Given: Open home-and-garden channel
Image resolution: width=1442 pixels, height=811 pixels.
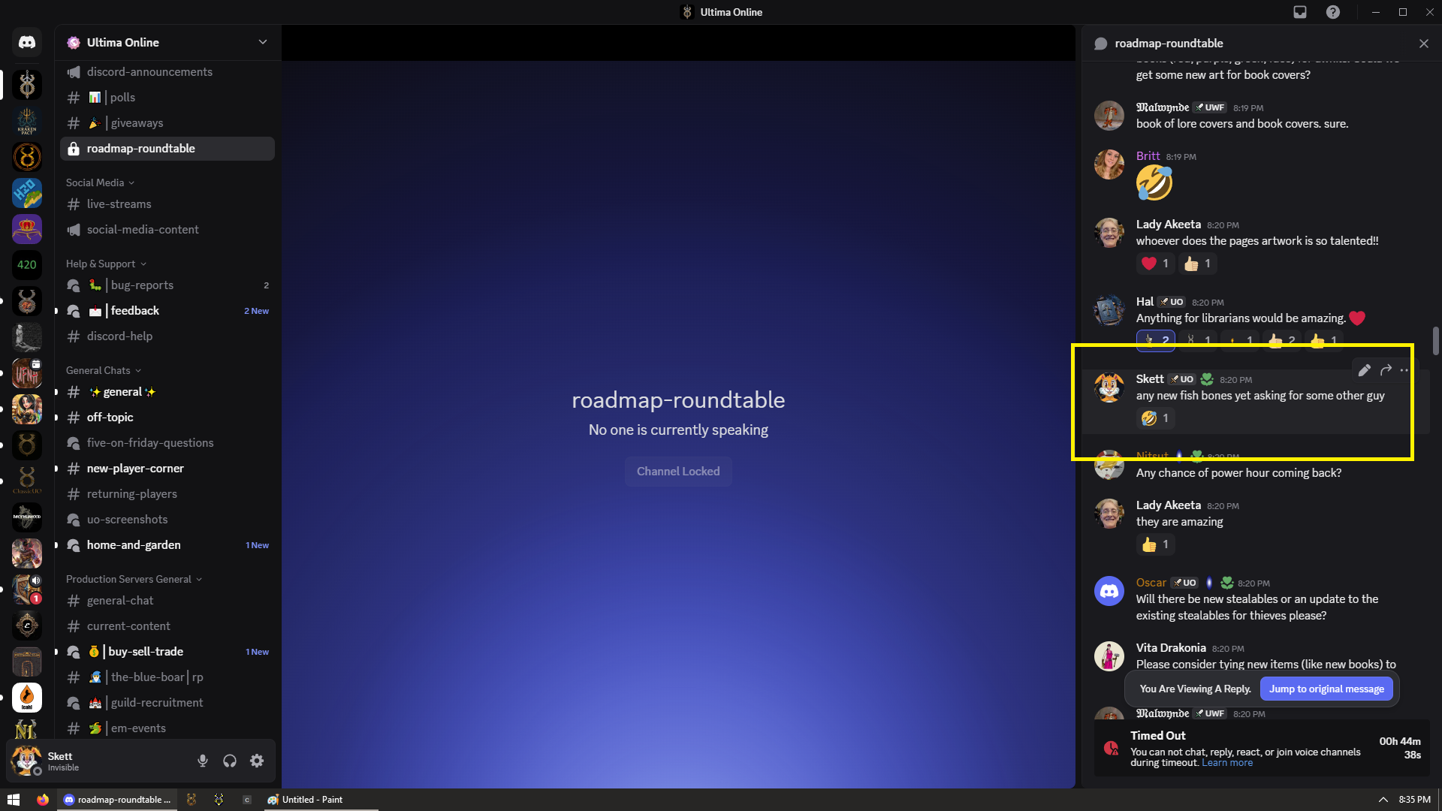Looking at the screenshot, I should click(x=167, y=545).
